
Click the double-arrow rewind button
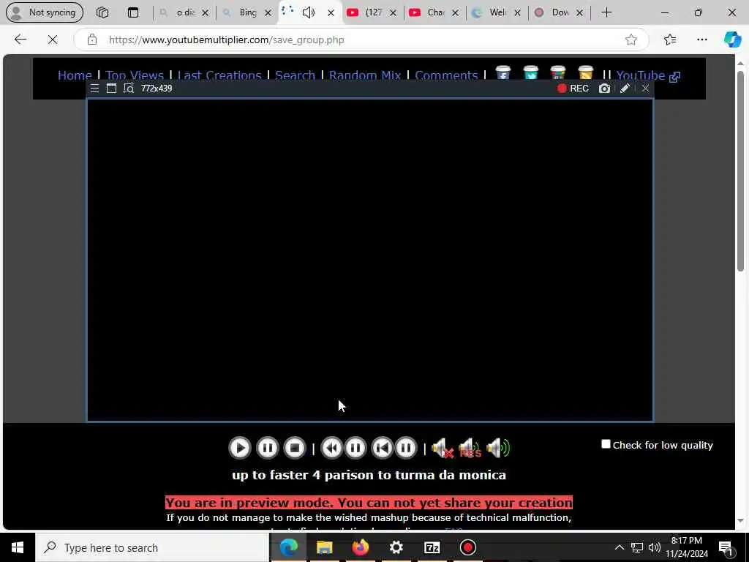point(331,448)
